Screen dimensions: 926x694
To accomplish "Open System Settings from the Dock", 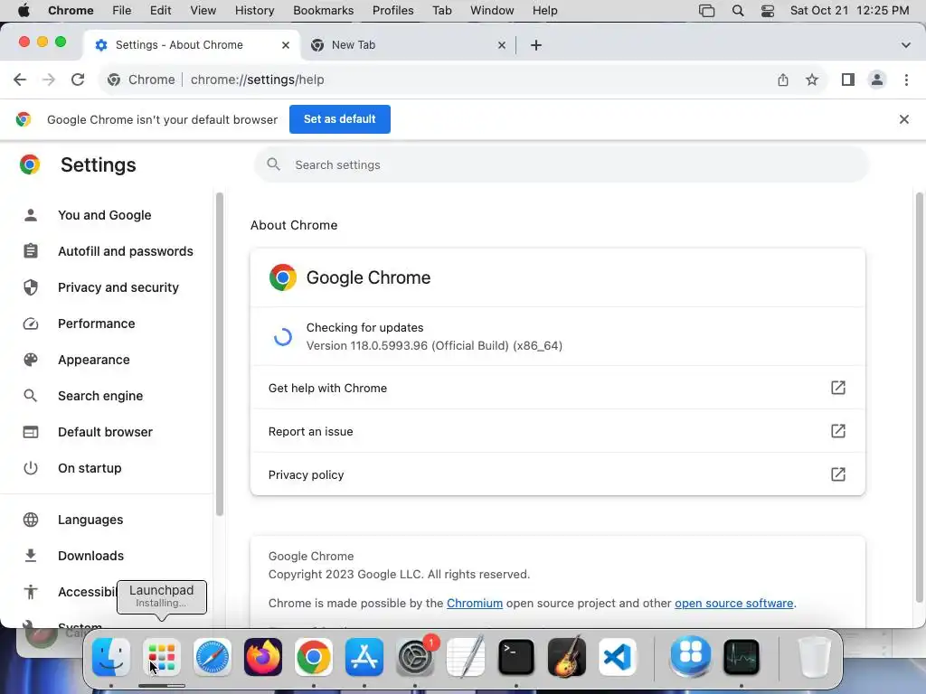I will (x=415, y=657).
